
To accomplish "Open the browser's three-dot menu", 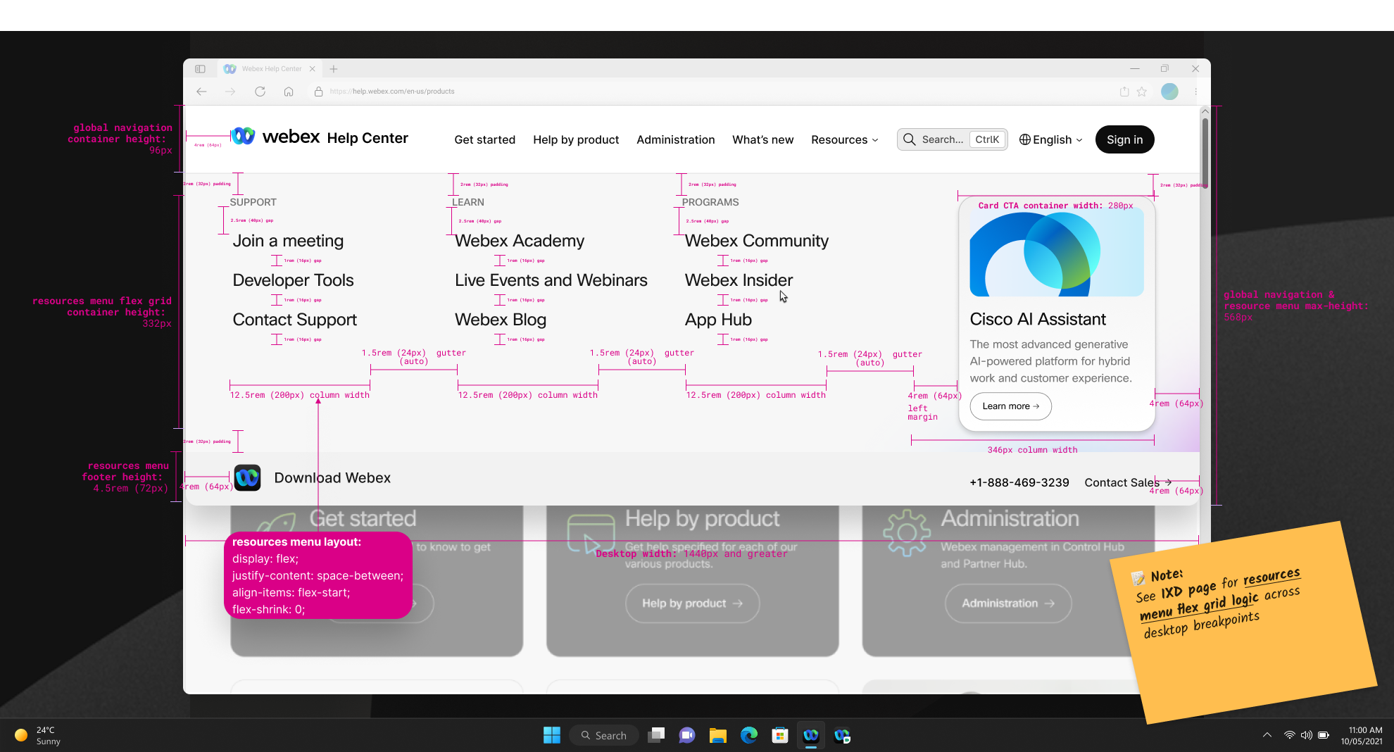I will [x=1195, y=92].
